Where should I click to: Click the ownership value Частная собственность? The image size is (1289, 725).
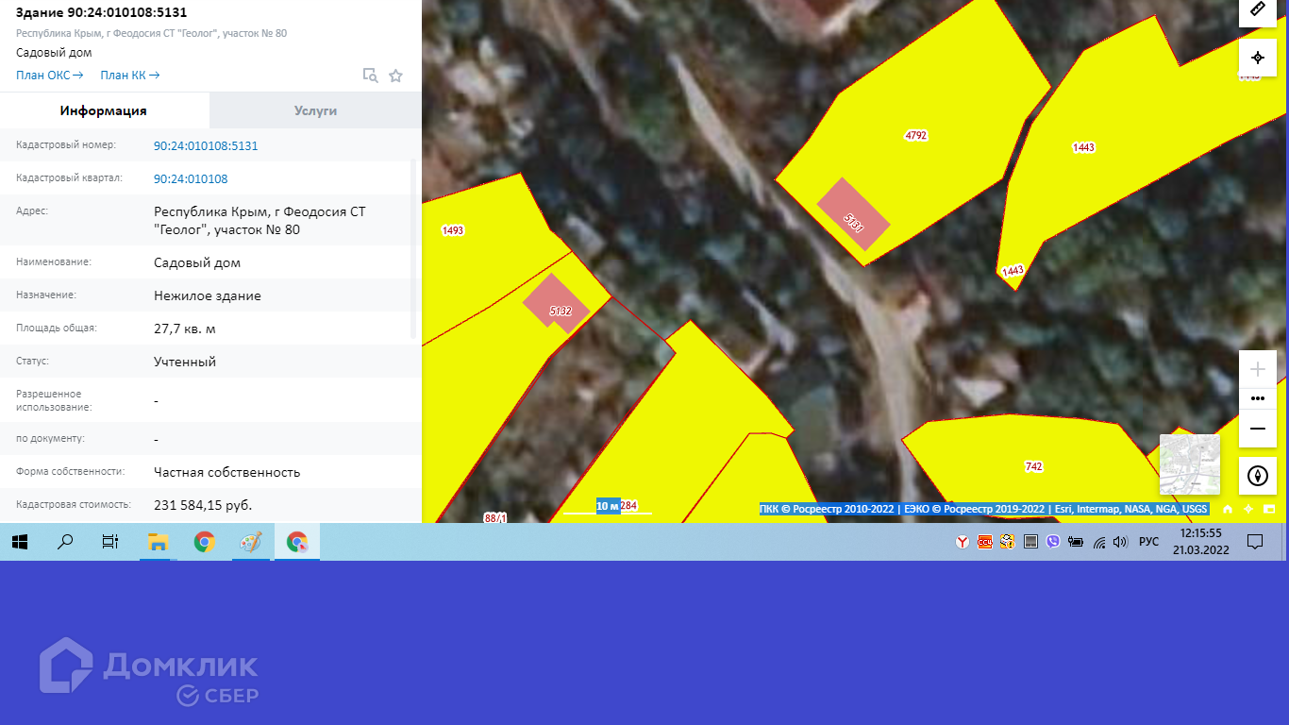(227, 472)
